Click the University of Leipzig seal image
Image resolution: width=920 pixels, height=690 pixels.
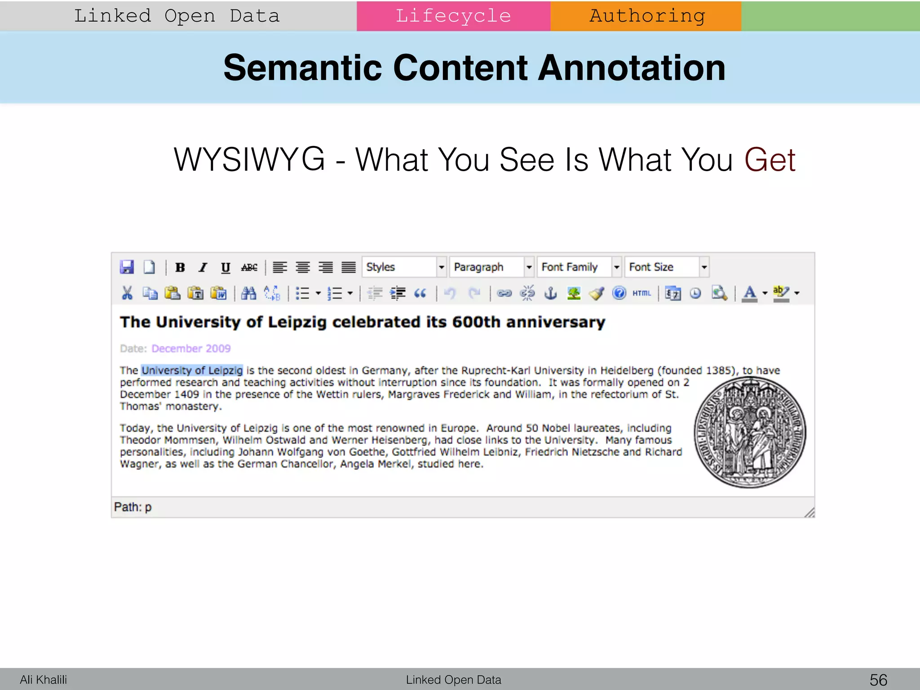[x=749, y=432]
